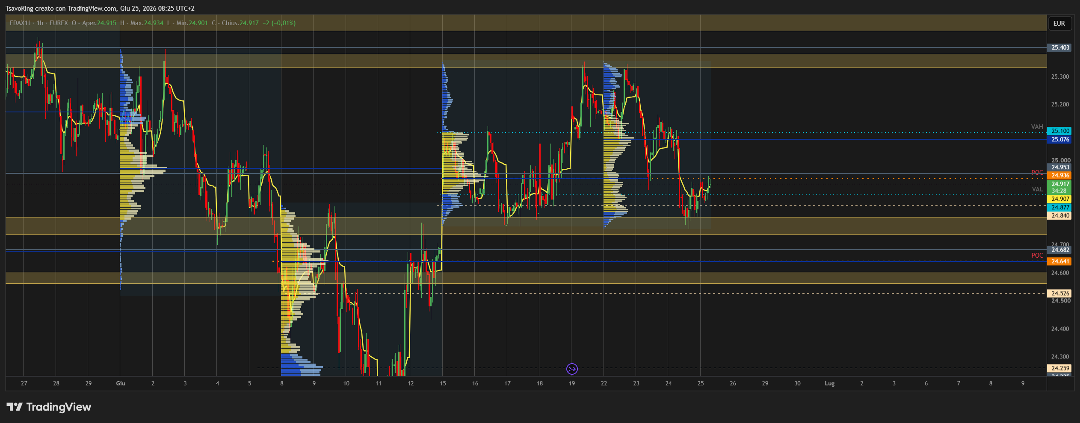This screenshot has height=423, width=1080.
Task: Click the Giu month label on time axis
Action: (121, 384)
